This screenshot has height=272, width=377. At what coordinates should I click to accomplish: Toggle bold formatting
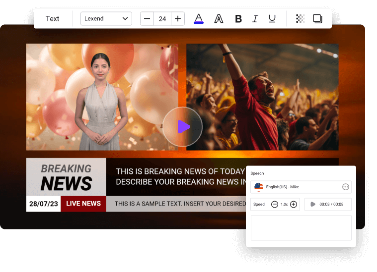[x=238, y=19]
